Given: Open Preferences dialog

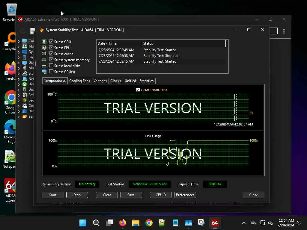Looking at the screenshot, I should (x=185, y=195).
